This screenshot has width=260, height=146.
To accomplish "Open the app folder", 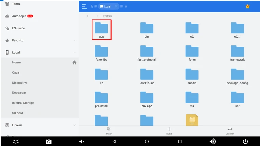I will pyautogui.click(x=102, y=30).
